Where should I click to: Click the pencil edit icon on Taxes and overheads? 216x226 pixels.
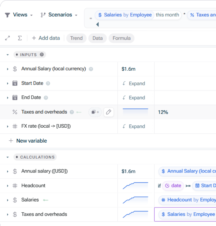[x=109, y=112]
